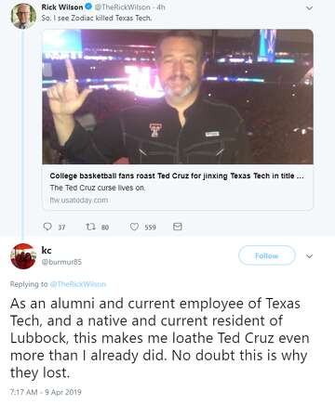
Task: Open the Ted Cruz article photo
Action: [x=178, y=97]
